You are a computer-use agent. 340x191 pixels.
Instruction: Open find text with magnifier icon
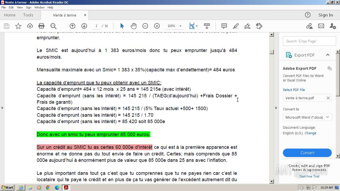click(53, 26)
